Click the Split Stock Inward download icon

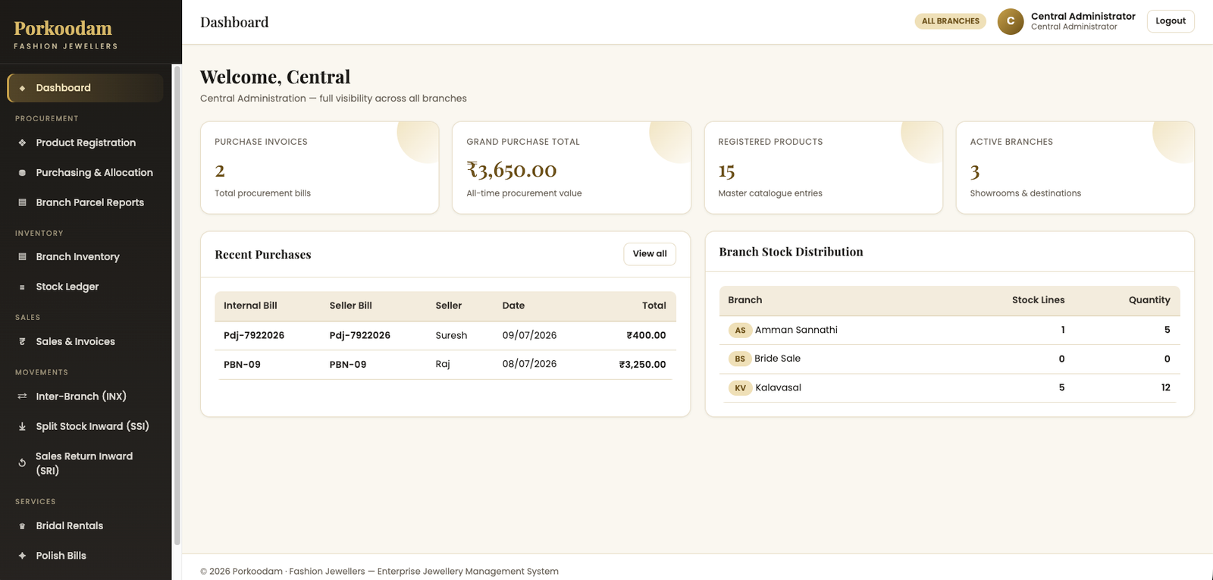click(x=22, y=427)
